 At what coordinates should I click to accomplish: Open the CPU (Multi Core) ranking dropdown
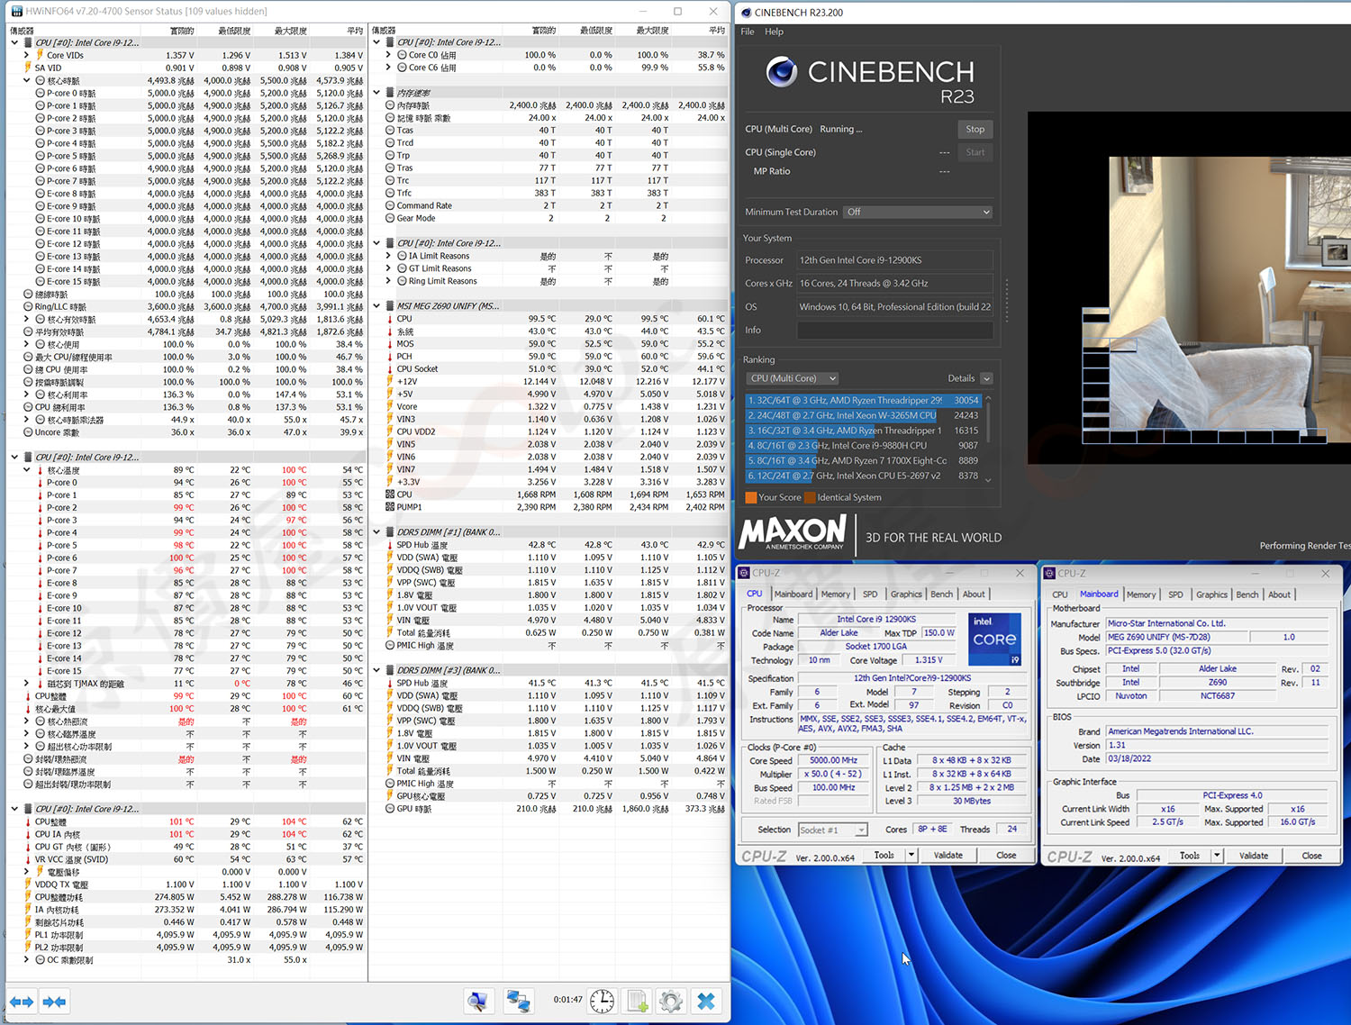[x=793, y=378]
